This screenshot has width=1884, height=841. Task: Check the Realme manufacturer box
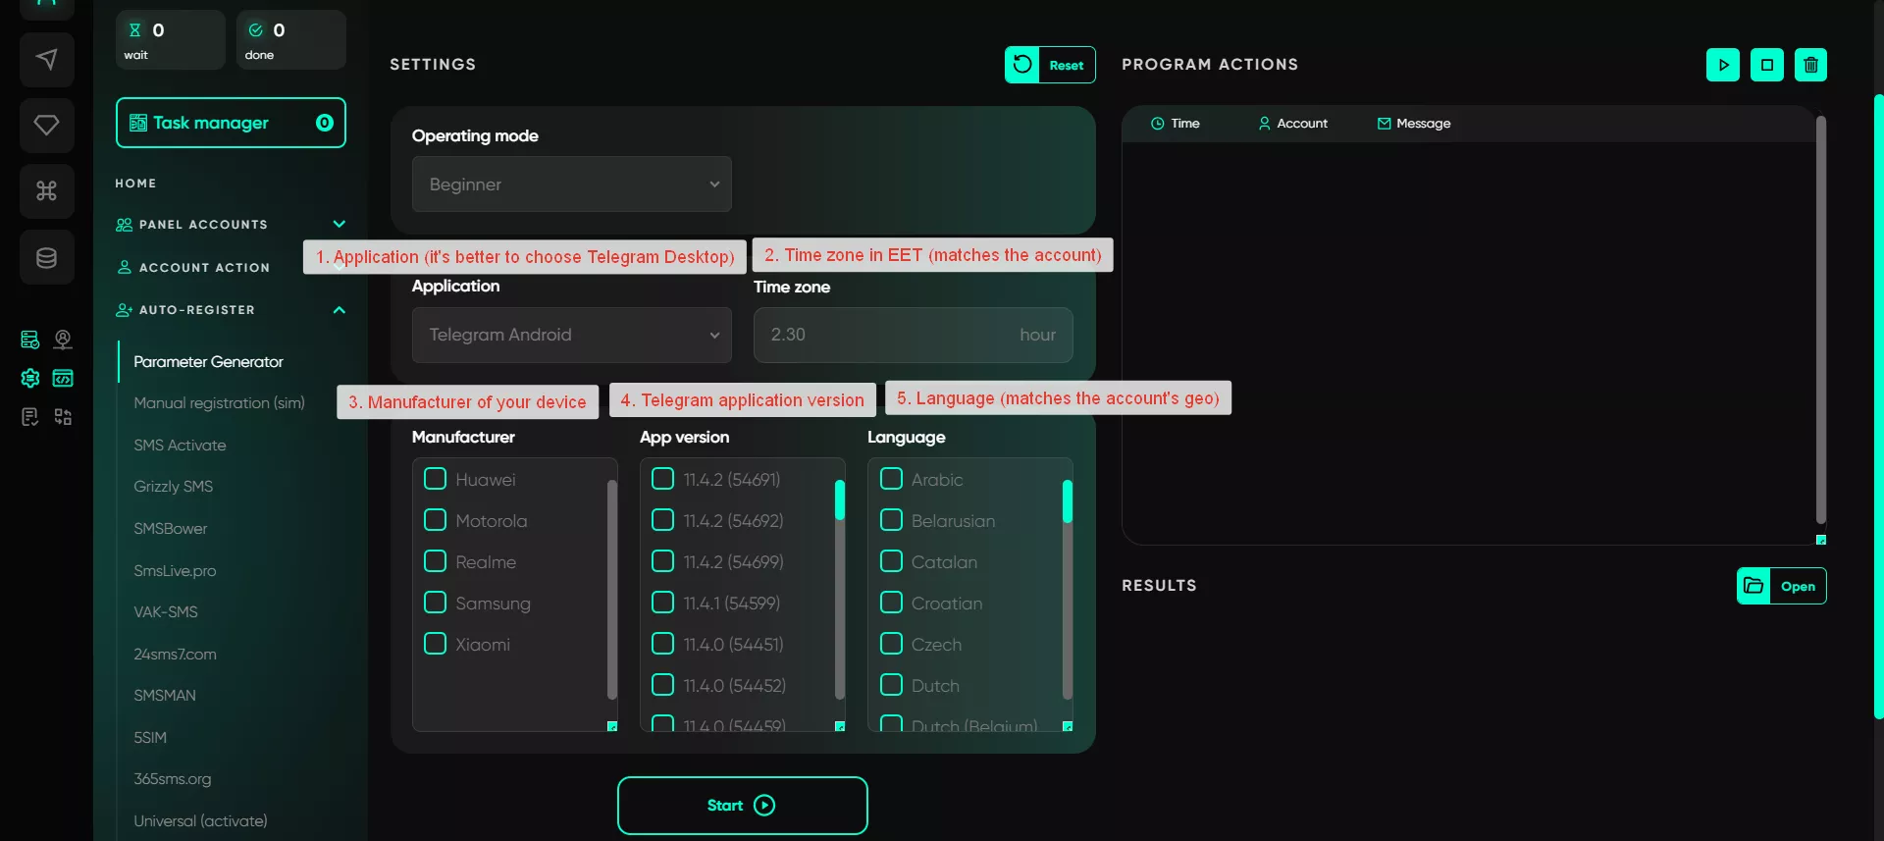coord(435,561)
